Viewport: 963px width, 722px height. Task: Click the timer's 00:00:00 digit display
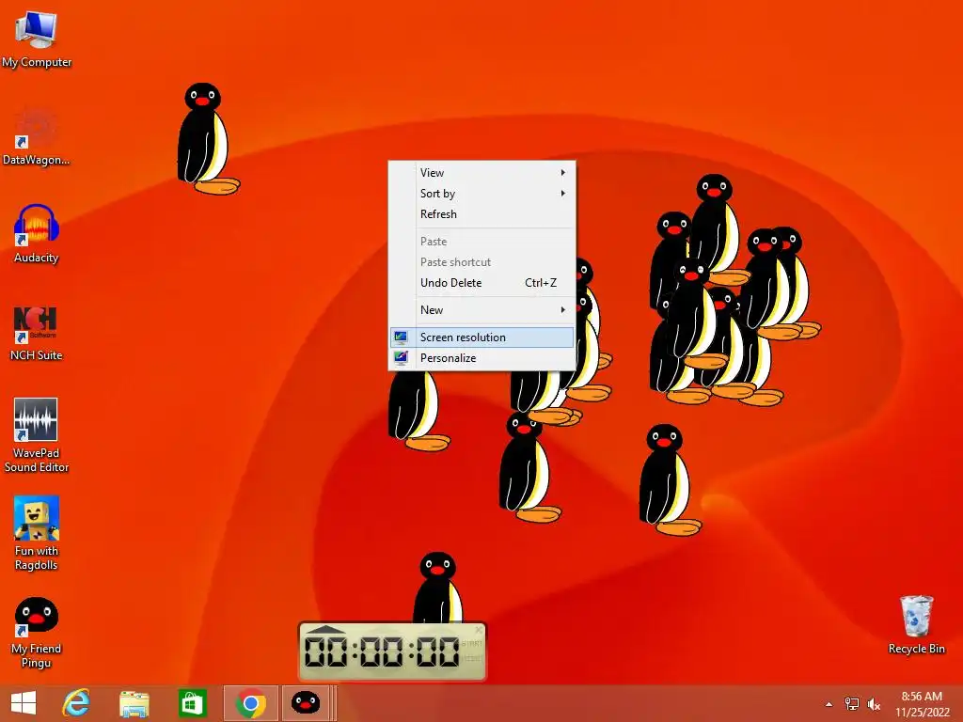coord(382,652)
